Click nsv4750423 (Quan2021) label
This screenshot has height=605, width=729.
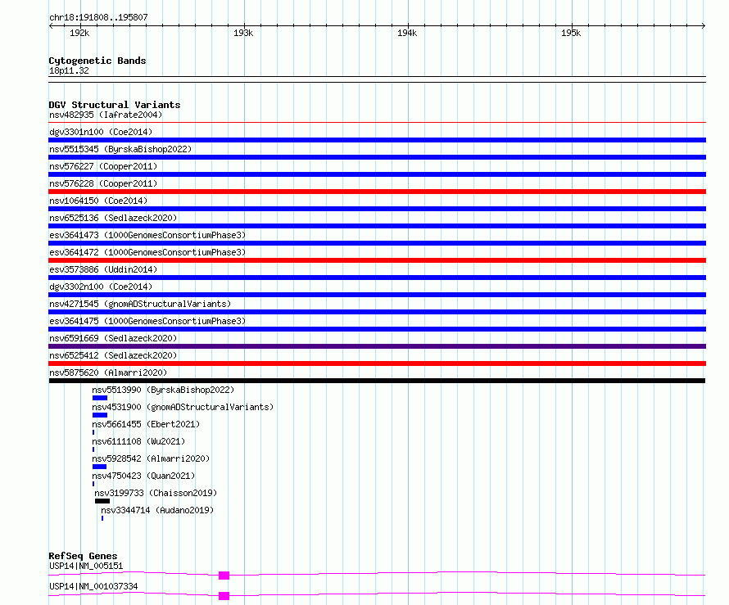pos(143,476)
